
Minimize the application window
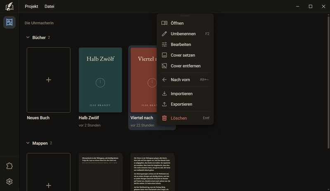(297, 7)
